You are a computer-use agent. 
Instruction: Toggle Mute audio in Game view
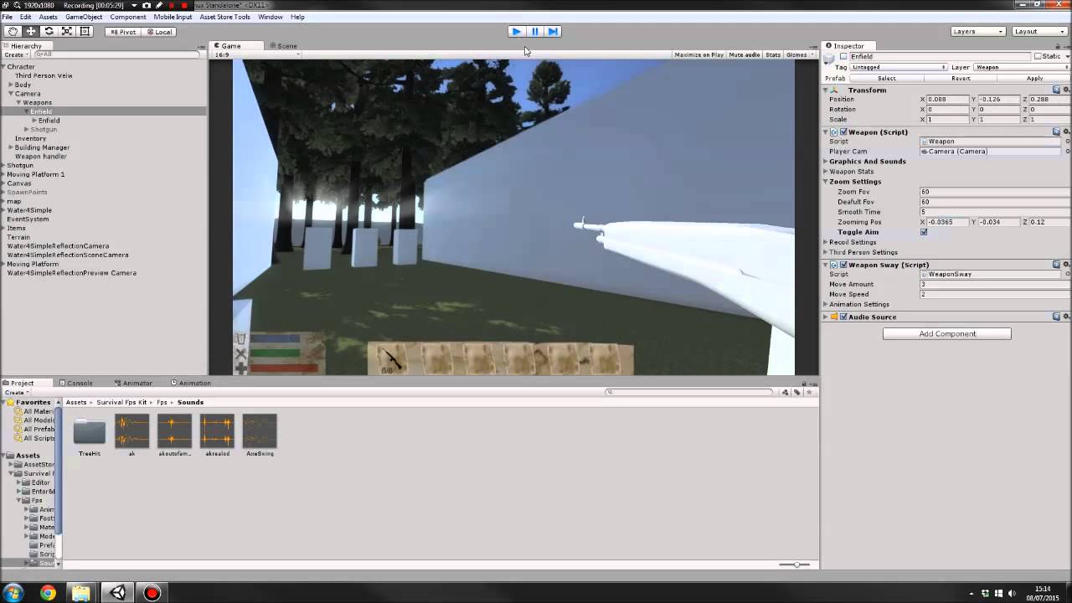[745, 55]
